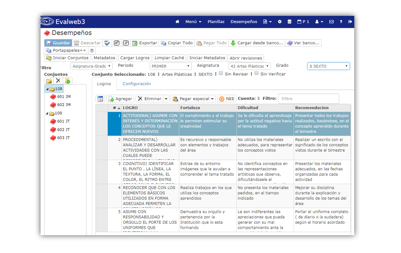
Task: Collapse the 108 folder in tree
Action: point(47,89)
